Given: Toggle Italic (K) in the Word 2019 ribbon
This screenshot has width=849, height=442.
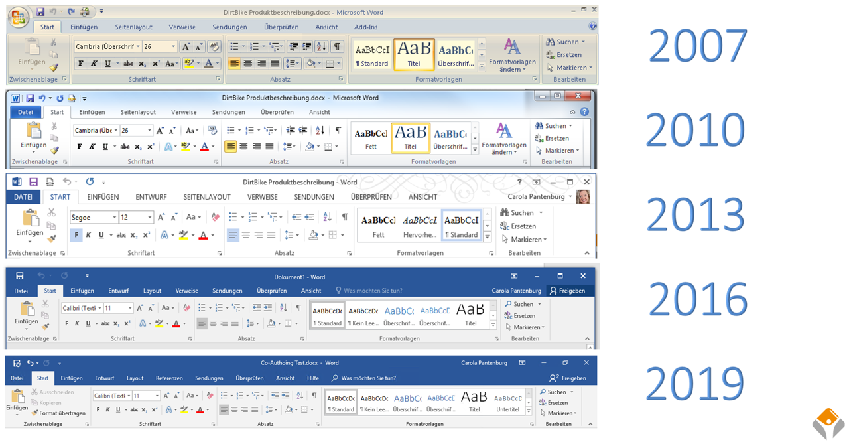Looking at the screenshot, I should [108, 410].
